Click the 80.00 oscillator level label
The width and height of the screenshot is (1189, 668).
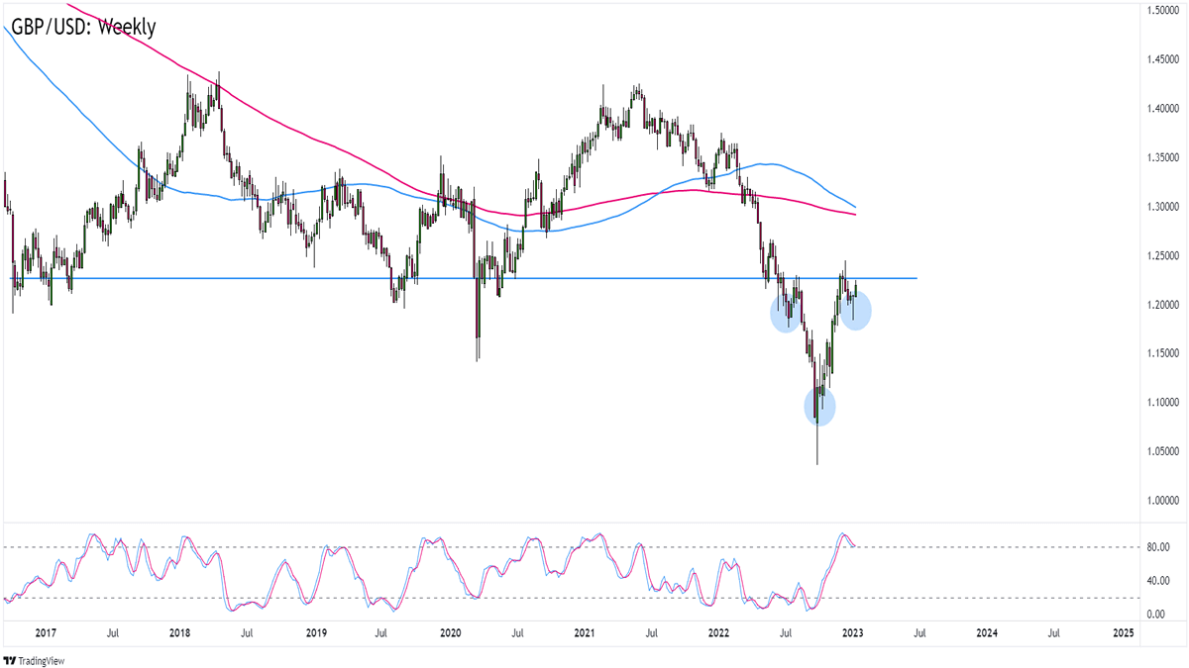coord(1156,547)
